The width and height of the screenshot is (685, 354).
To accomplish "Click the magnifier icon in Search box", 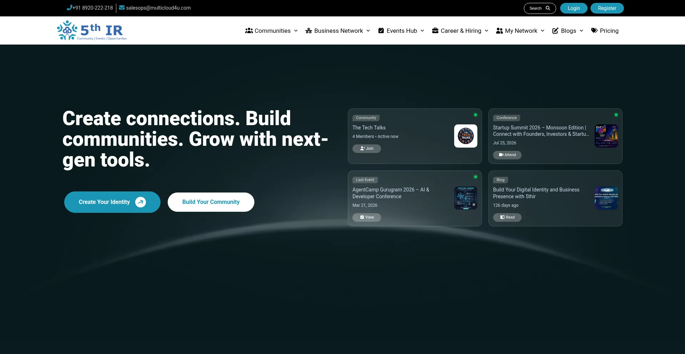I will (548, 8).
